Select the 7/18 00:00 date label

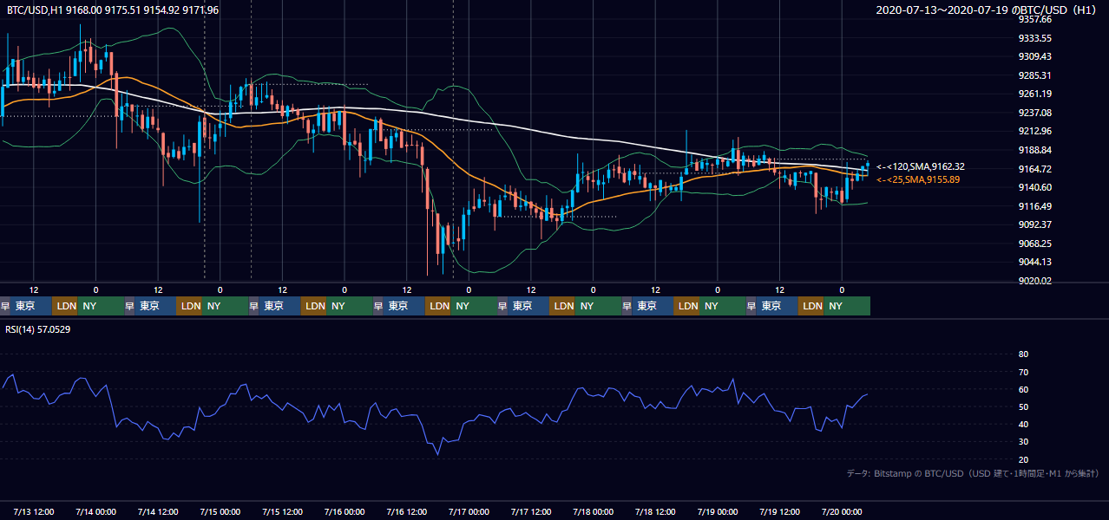(594, 511)
